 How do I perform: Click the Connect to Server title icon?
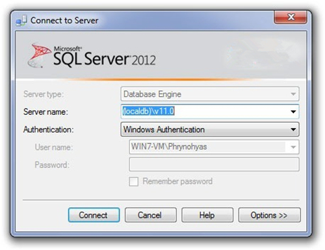coord(21,21)
